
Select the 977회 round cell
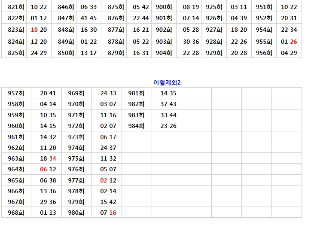76,180
